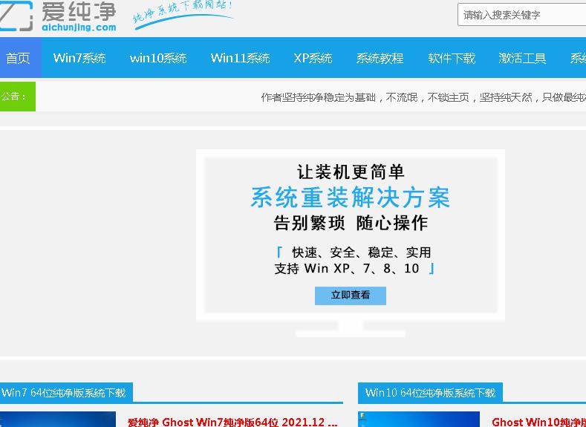Viewport: 586px width, 427px height.
Task: Open the 爱纯净 Ghost Win7纯净版64位 2021.12 link
Action: (x=232, y=422)
